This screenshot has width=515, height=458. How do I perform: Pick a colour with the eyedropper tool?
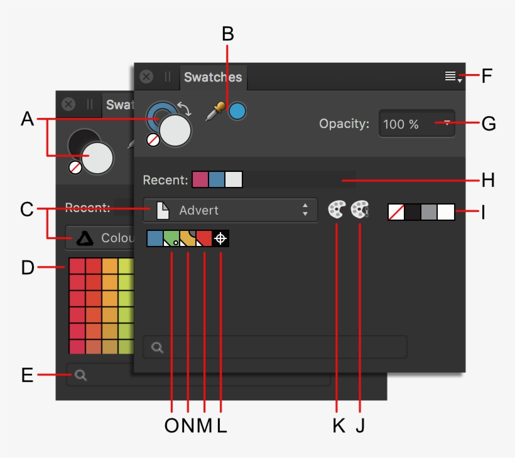pyautogui.click(x=215, y=113)
